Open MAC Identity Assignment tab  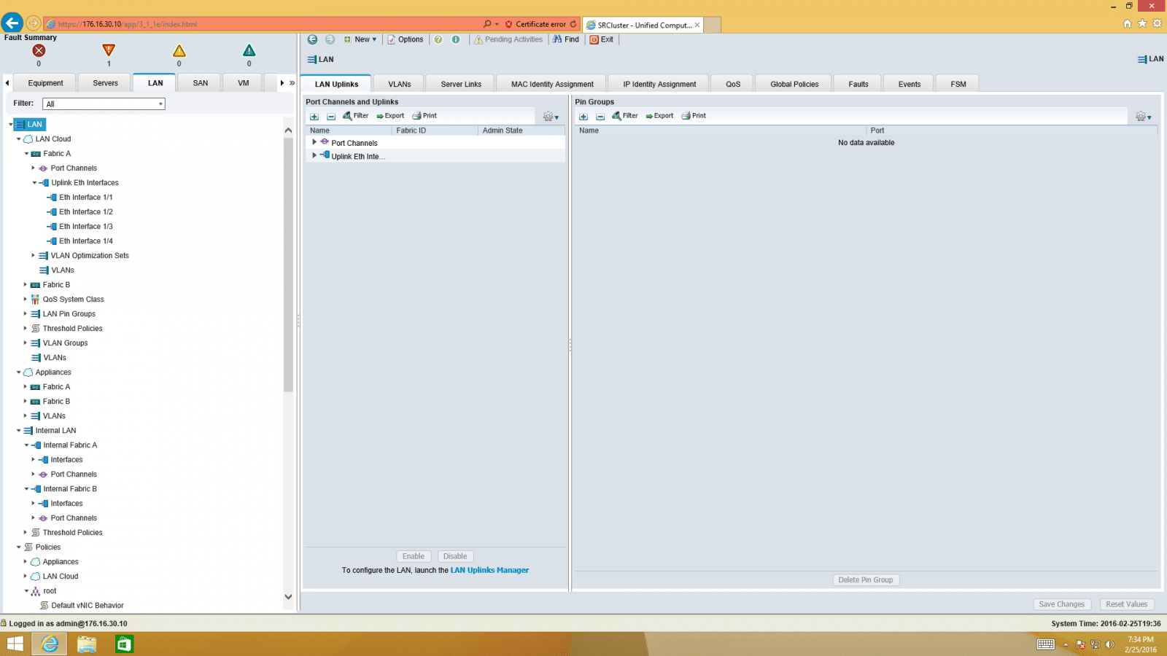point(552,84)
